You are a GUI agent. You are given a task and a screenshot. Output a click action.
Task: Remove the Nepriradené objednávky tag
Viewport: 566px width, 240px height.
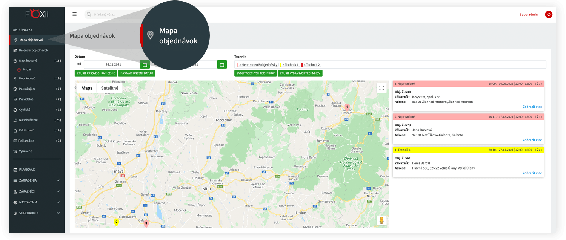pyautogui.click(x=240, y=65)
